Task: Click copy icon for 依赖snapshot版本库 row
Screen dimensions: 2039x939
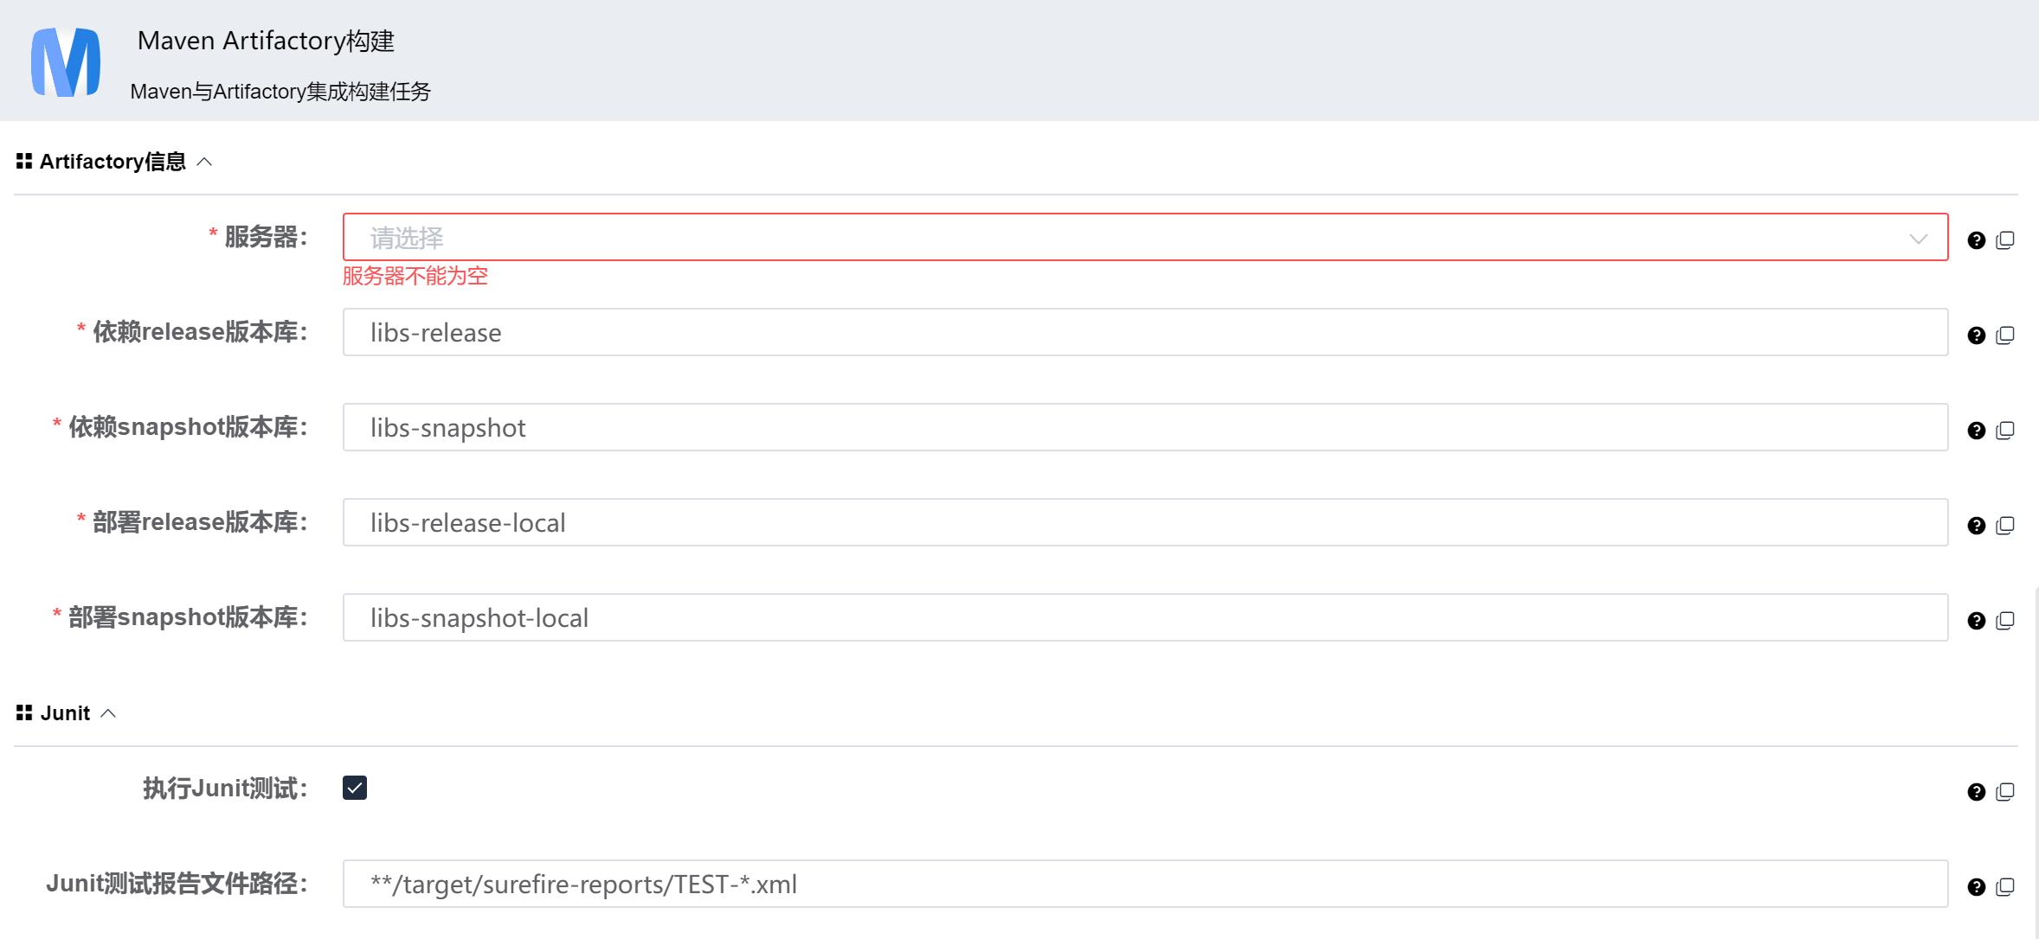Action: pyautogui.click(x=2004, y=431)
